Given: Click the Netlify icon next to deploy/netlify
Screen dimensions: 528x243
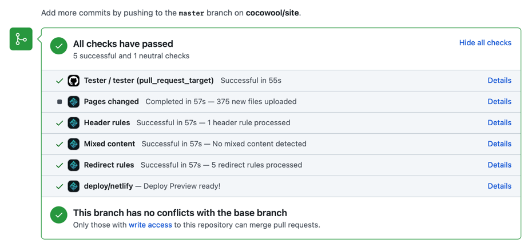Looking at the screenshot, I should (x=73, y=186).
